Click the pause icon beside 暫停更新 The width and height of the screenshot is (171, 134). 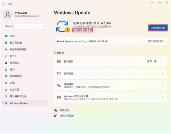59,61
